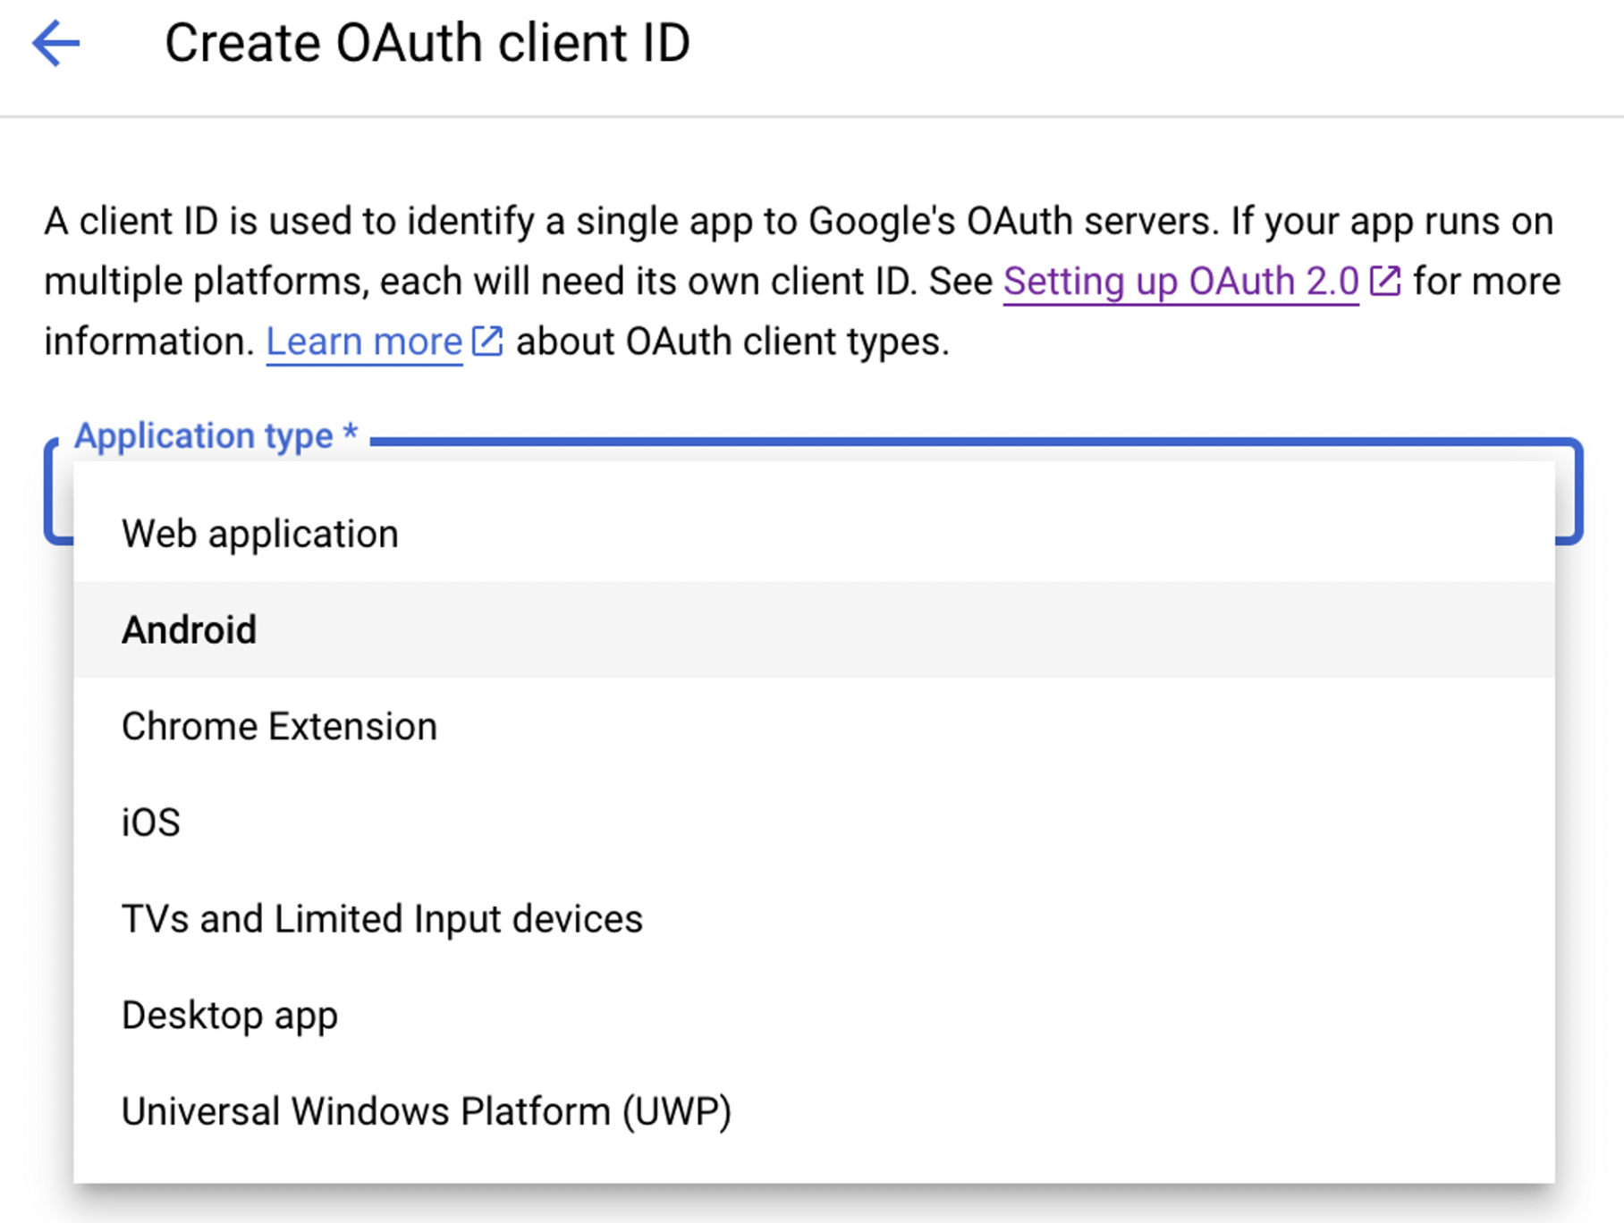Click the Application type field label

(216, 436)
